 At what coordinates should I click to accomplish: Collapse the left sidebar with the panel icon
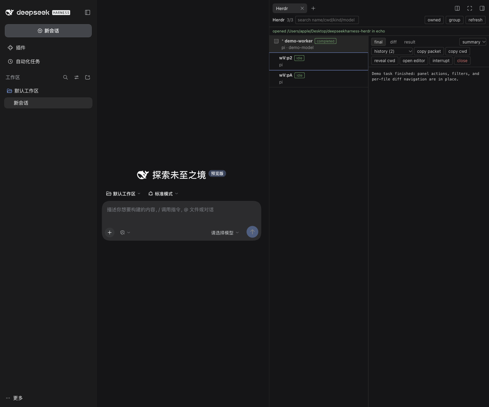[88, 12]
